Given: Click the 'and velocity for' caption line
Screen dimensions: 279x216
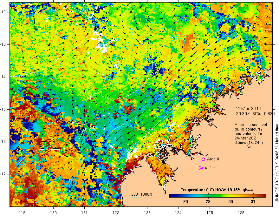Looking at the screenshot, I should (248, 134).
